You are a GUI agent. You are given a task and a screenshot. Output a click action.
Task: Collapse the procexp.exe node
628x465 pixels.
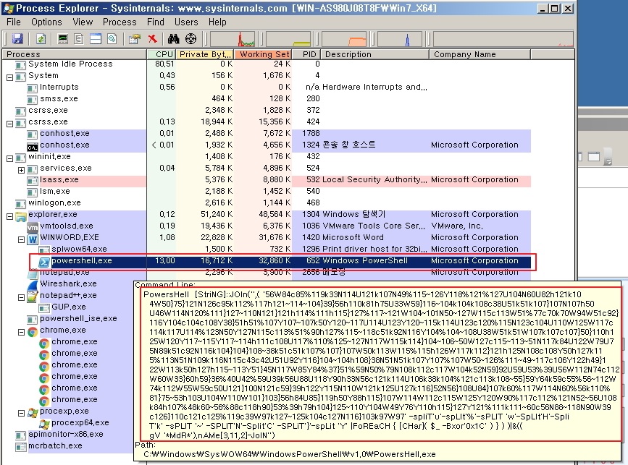click(21, 414)
